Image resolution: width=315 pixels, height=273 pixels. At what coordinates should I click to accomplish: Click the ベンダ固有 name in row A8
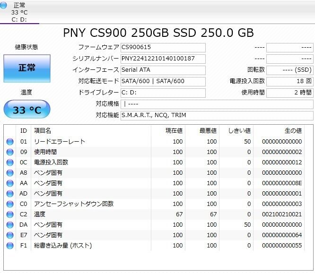coord(48,173)
